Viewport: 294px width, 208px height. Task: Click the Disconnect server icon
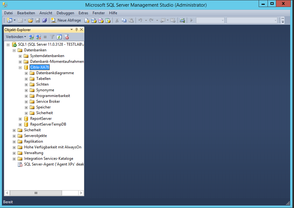[x=38, y=37]
